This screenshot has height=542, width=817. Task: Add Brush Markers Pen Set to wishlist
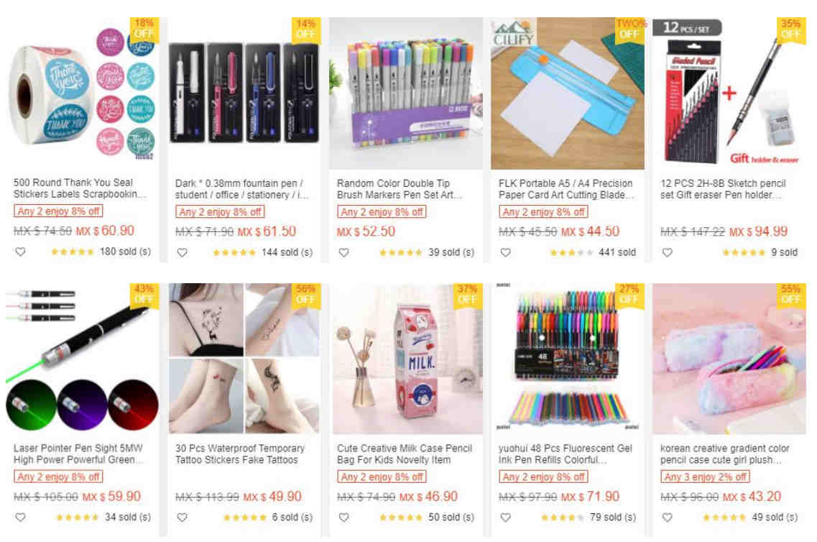[344, 253]
